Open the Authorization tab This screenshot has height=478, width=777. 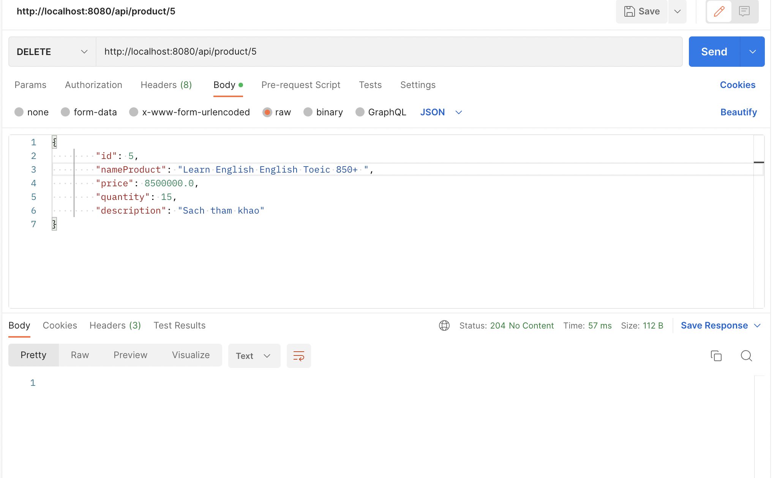(x=93, y=85)
